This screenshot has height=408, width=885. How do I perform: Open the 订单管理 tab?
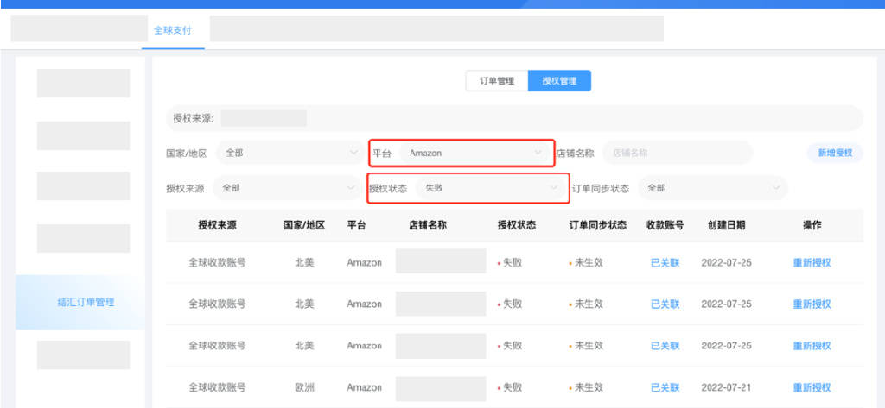coord(497,81)
